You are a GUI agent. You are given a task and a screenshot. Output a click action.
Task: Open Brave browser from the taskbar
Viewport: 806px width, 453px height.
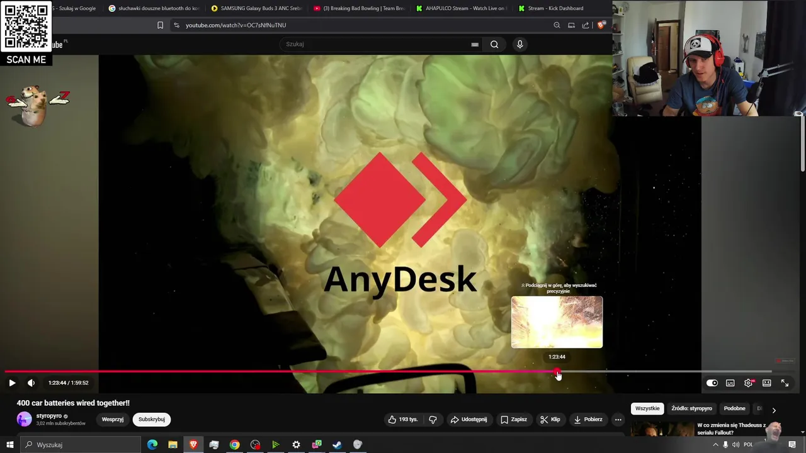point(193,445)
